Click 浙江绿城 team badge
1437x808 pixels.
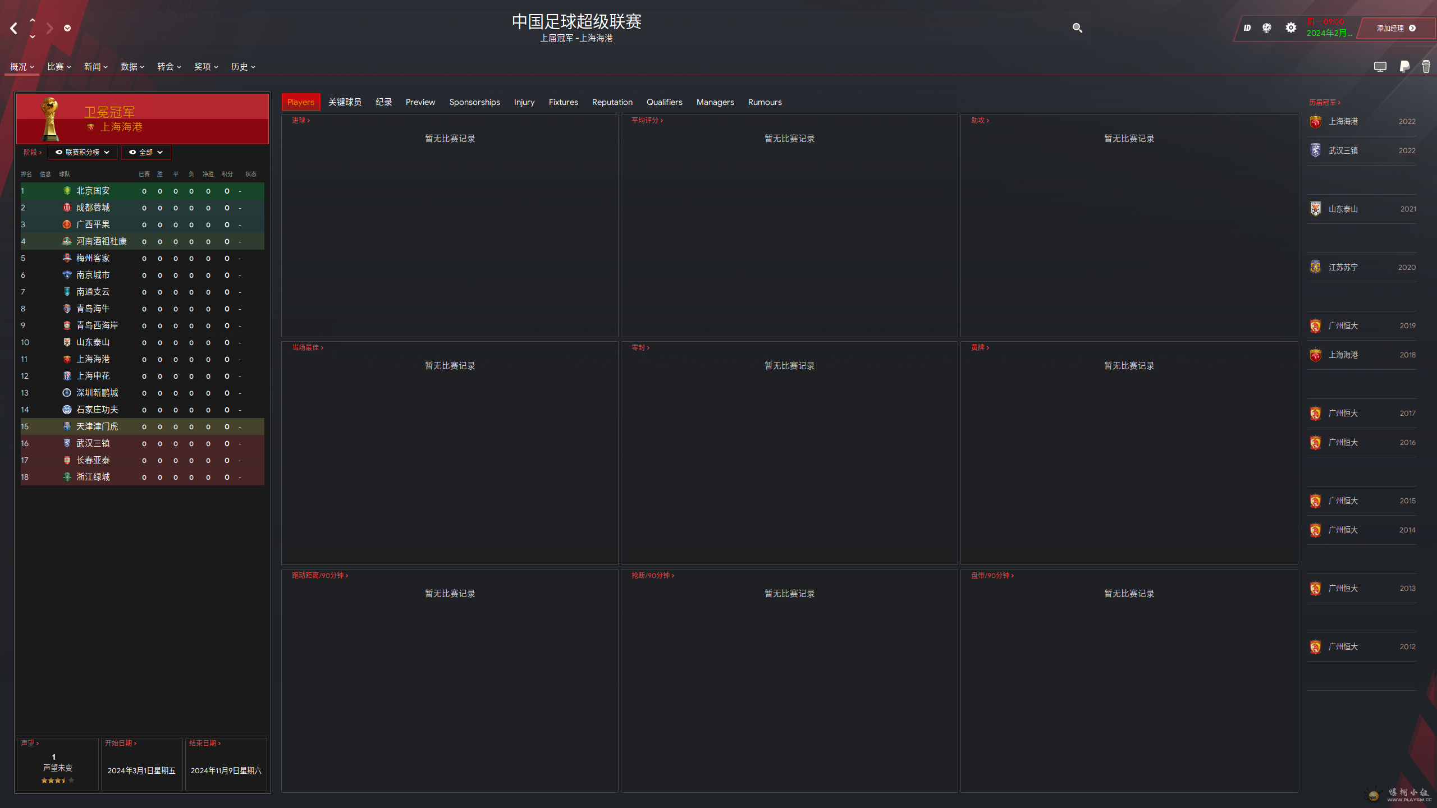click(67, 477)
